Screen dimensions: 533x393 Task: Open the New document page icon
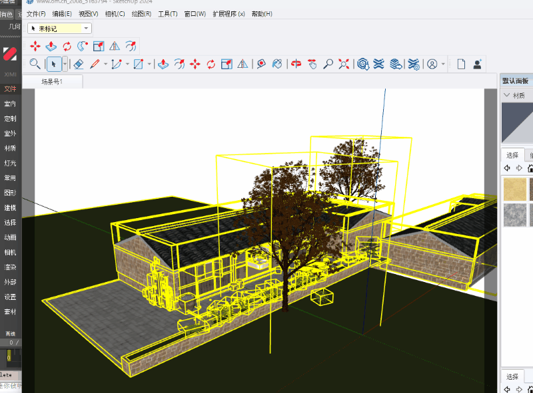(460, 64)
